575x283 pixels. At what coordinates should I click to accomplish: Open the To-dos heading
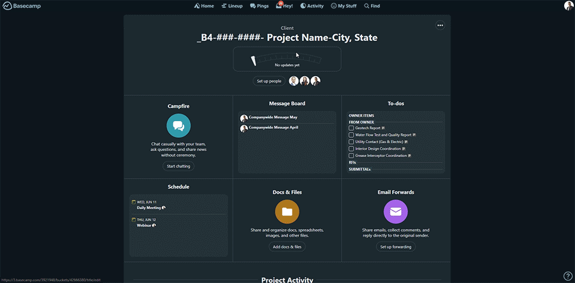[x=396, y=104]
